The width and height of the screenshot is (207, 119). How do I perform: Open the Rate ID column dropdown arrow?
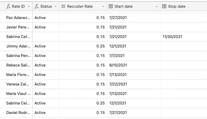pyautogui.click(x=29, y=7)
